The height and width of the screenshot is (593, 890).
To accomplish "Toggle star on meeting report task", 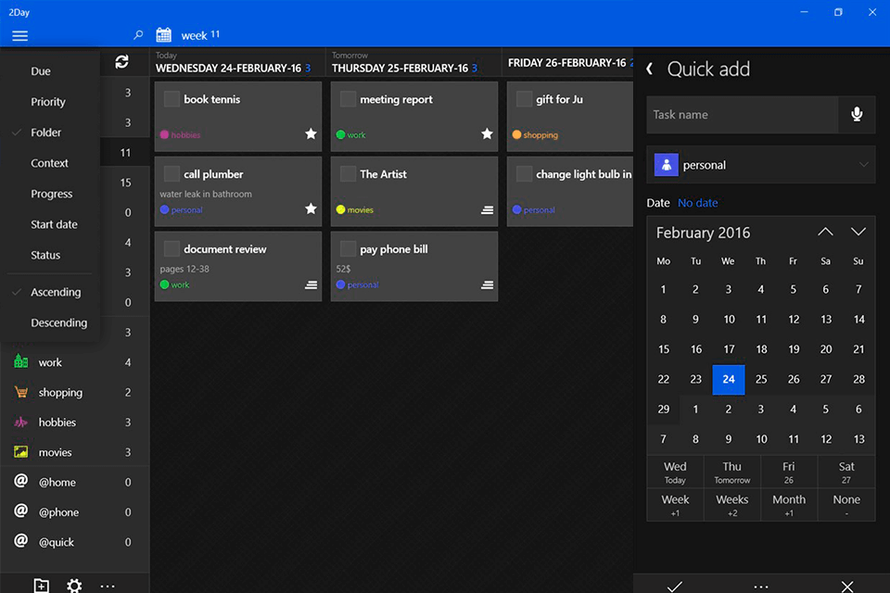I will [x=487, y=134].
